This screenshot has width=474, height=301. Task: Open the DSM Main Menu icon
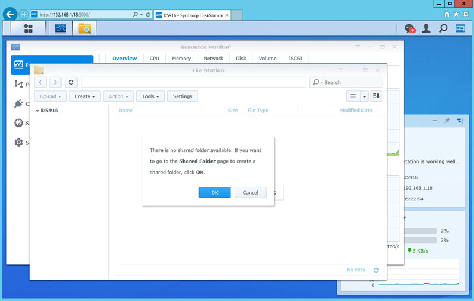point(28,28)
